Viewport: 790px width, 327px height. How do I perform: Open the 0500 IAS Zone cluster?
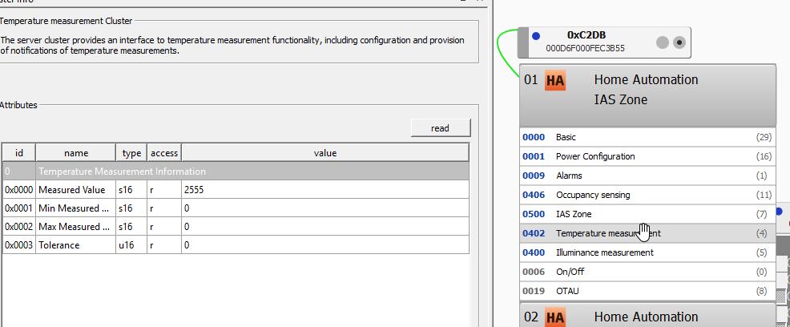[x=648, y=214]
